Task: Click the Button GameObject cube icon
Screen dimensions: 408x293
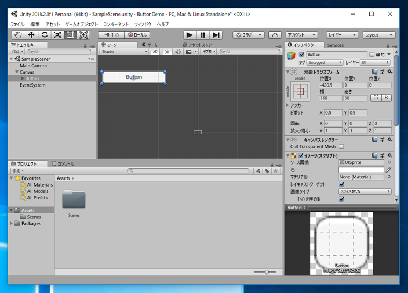Action: 291,55
